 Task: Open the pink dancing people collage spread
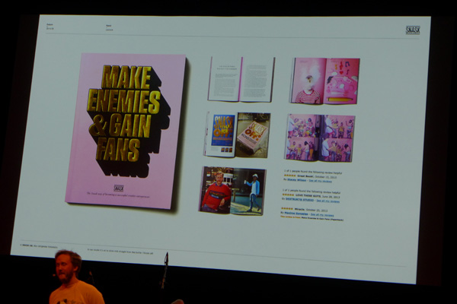tap(320, 138)
